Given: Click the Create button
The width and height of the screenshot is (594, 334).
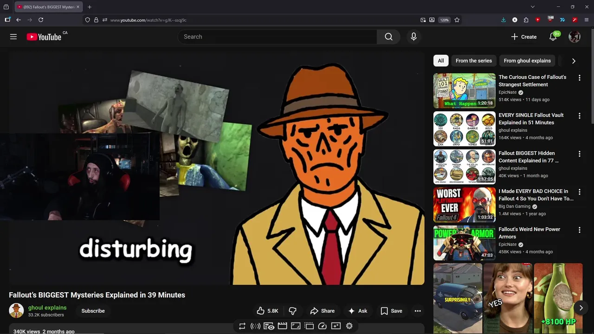Looking at the screenshot, I should (x=523, y=37).
